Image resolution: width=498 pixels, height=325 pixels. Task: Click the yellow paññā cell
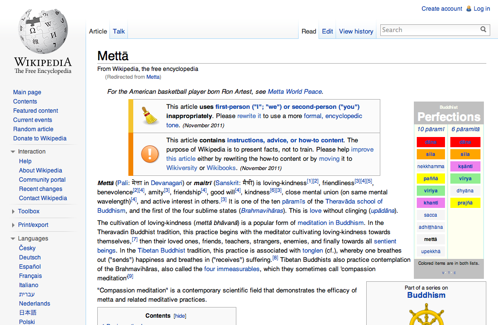pos(431,178)
